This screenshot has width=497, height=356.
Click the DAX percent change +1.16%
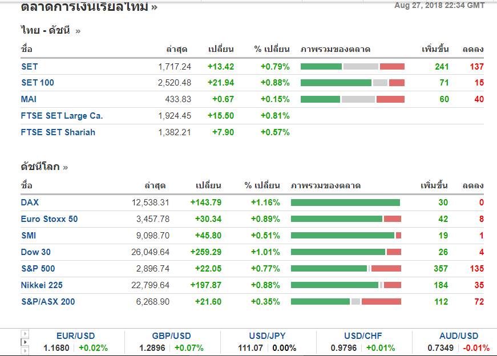(265, 203)
